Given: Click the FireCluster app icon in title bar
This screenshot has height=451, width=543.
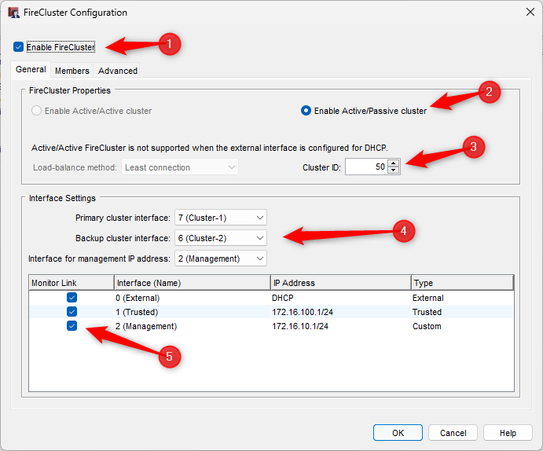Looking at the screenshot, I should click(x=13, y=13).
